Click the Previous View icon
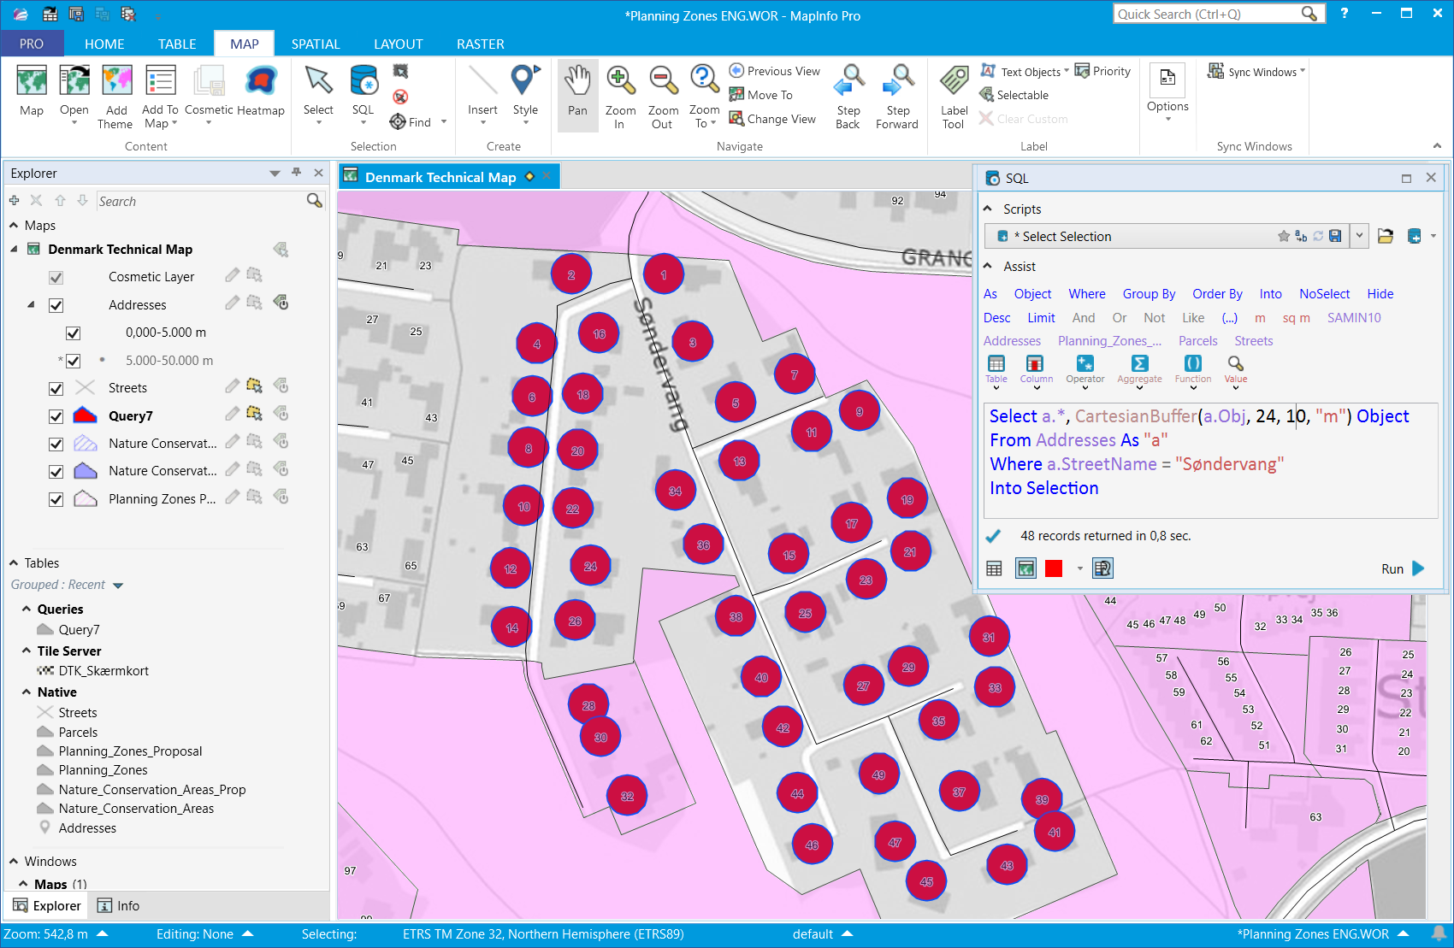Viewport: 1454px width, 948px height. coord(736,71)
